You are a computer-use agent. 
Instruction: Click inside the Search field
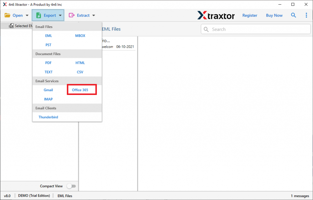tap(256, 29)
